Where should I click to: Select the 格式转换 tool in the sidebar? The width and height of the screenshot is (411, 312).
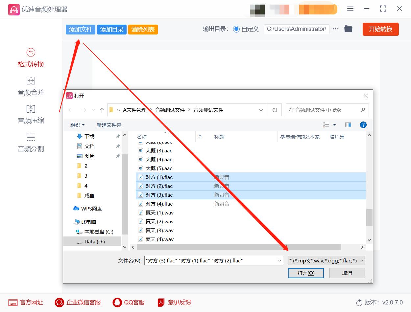[x=30, y=58]
